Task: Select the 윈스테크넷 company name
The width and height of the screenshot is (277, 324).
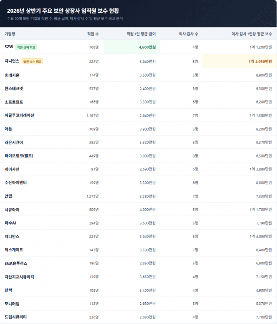Action: click(x=14, y=89)
